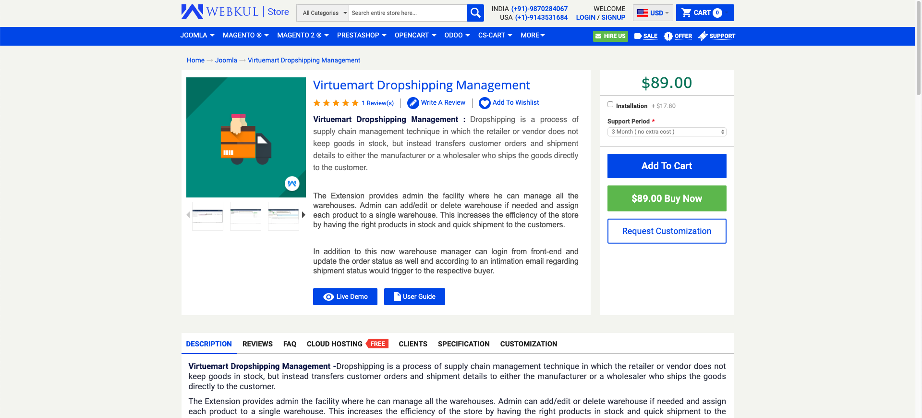Open the Support Period dropdown
This screenshot has height=418, width=922.
pos(667,132)
